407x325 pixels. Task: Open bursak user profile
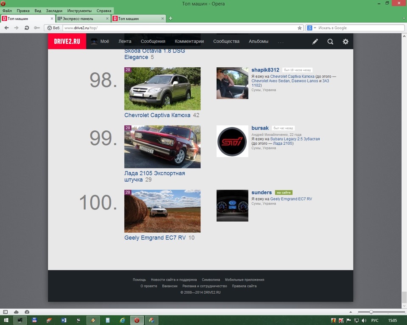(260, 128)
